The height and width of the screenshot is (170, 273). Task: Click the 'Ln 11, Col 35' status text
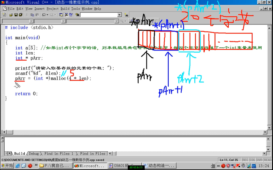229,160
